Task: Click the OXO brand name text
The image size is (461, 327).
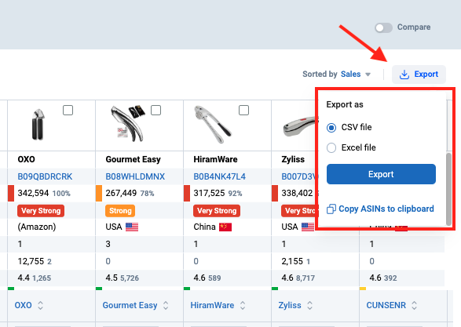Action: point(27,159)
